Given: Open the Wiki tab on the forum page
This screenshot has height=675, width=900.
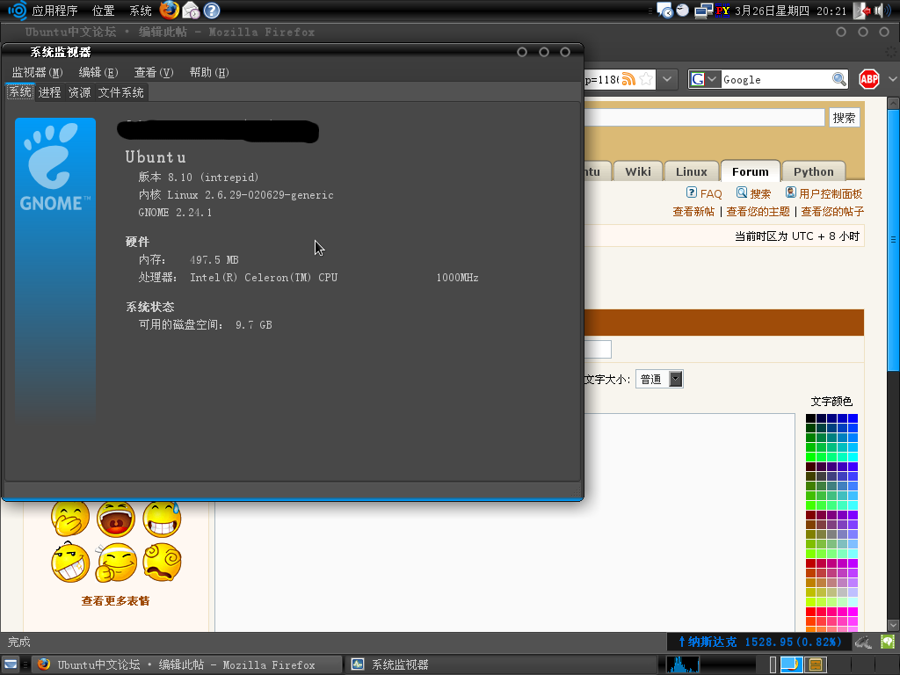Looking at the screenshot, I should coord(638,171).
